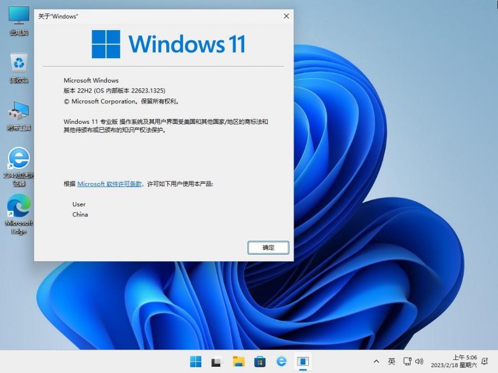
Task: Open the volume control in tray
Action: tap(419, 361)
